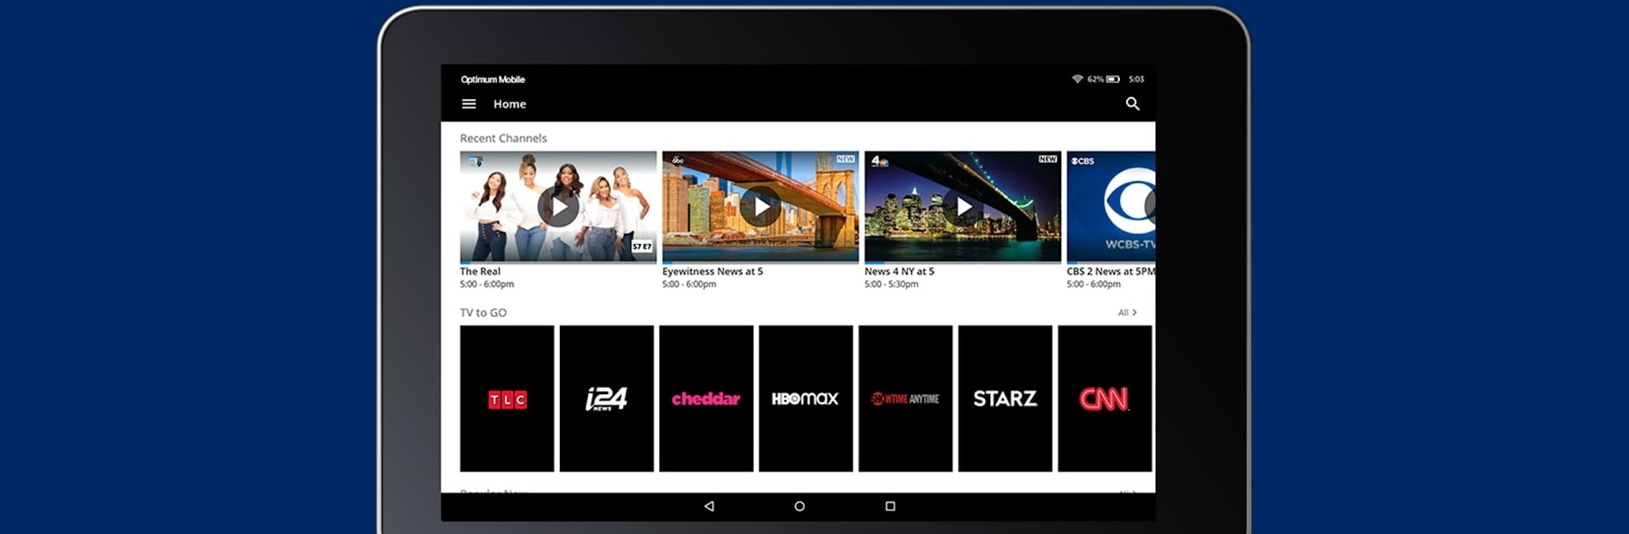Screen dimensions: 1629x534
Task: Open the hamburger navigation menu
Action: pyautogui.click(x=468, y=104)
